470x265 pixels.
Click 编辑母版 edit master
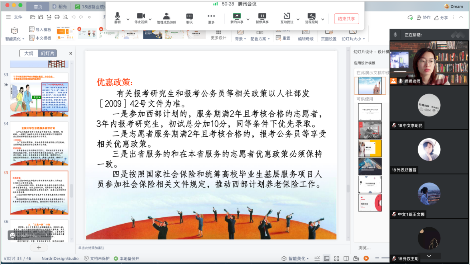[306, 36]
